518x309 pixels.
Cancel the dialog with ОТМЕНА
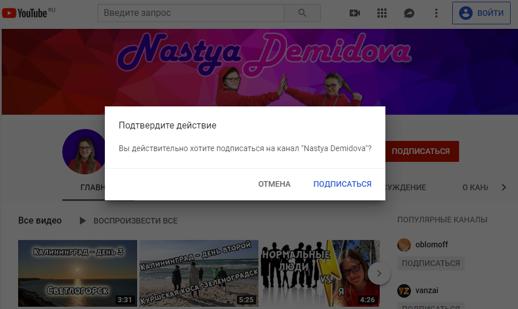click(x=274, y=184)
